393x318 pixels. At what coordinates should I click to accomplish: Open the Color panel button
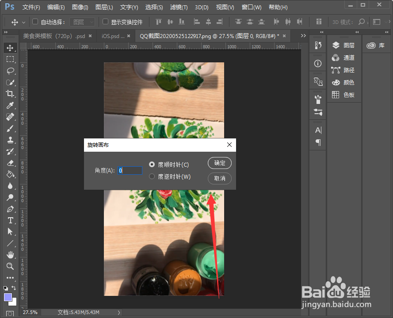(x=343, y=83)
